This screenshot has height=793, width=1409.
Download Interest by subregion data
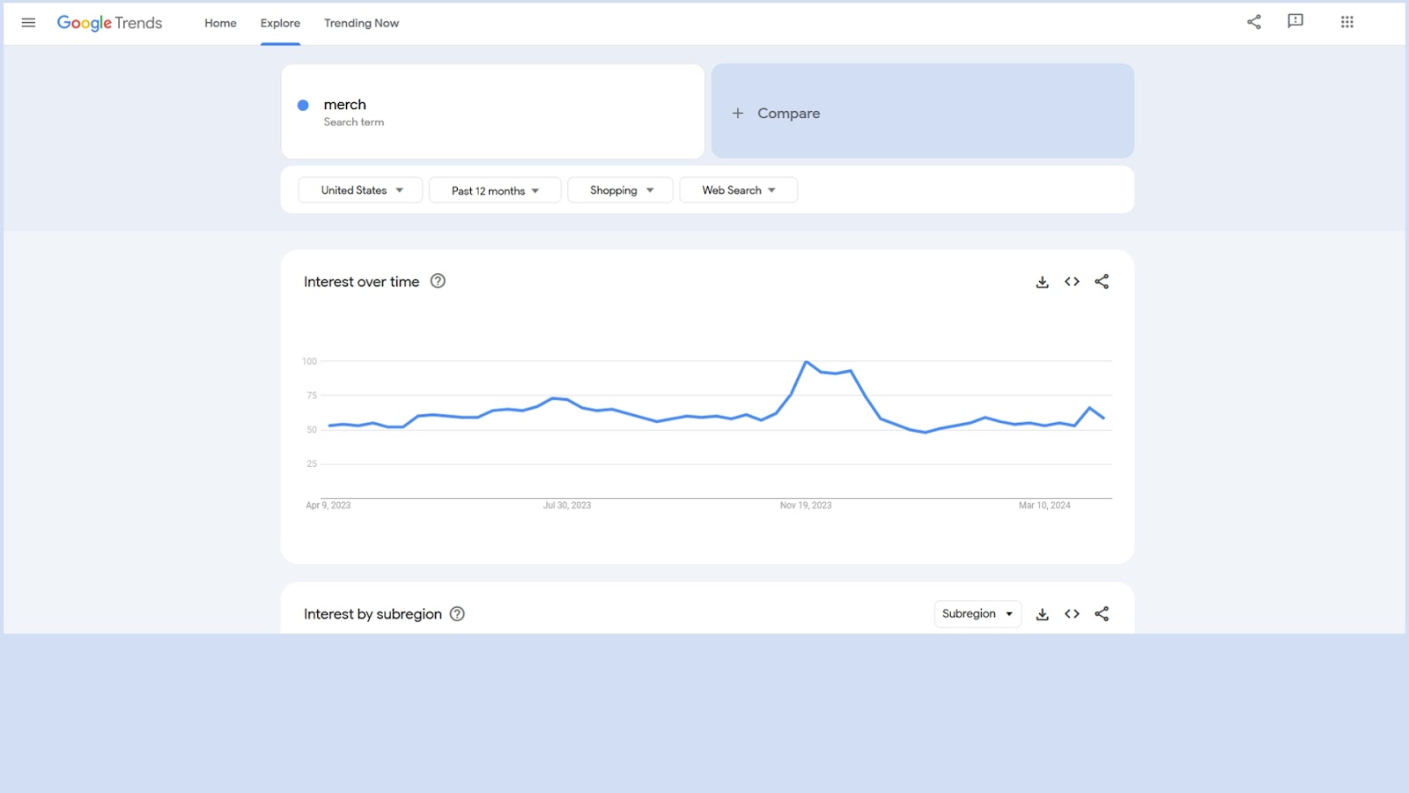(1042, 614)
